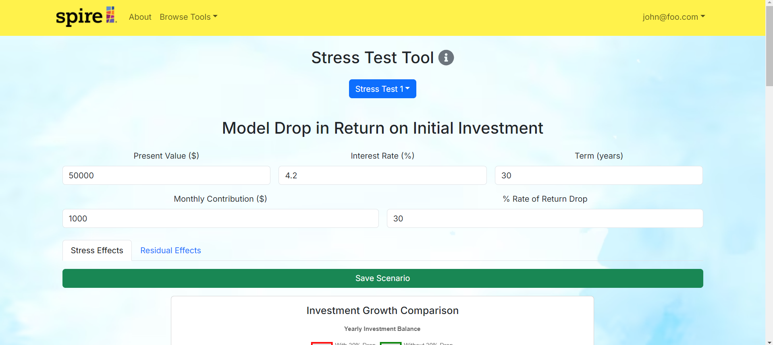Switch to the Stress Effects tab
Screen dimensions: 773x345
click(97, 250)
